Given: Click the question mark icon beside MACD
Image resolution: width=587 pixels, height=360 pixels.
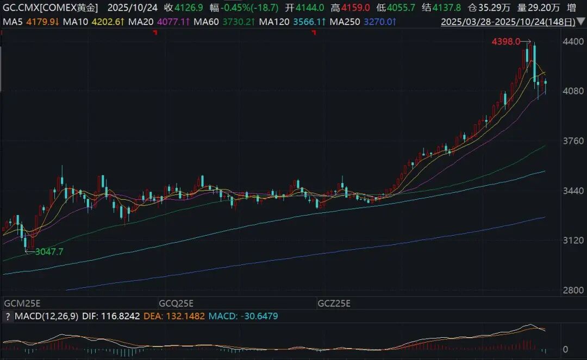Looking at the screenshot, I should [8, 315].
